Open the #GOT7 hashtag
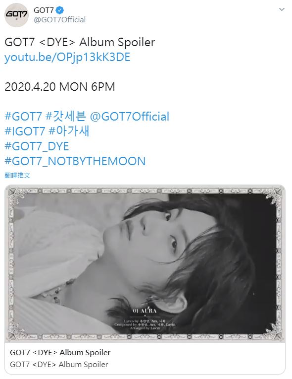This screenshot has height=379, width=292. pos(23,117)
